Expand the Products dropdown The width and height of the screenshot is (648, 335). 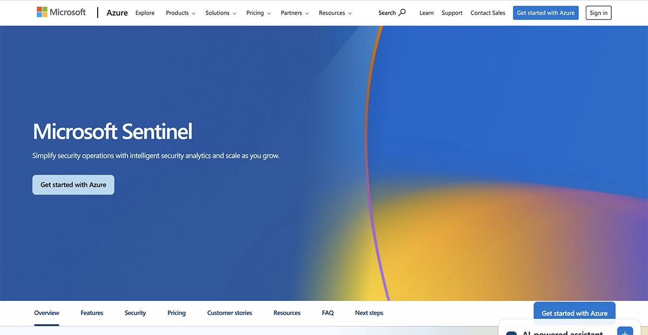pyautogui.click(x=180, y=13)
